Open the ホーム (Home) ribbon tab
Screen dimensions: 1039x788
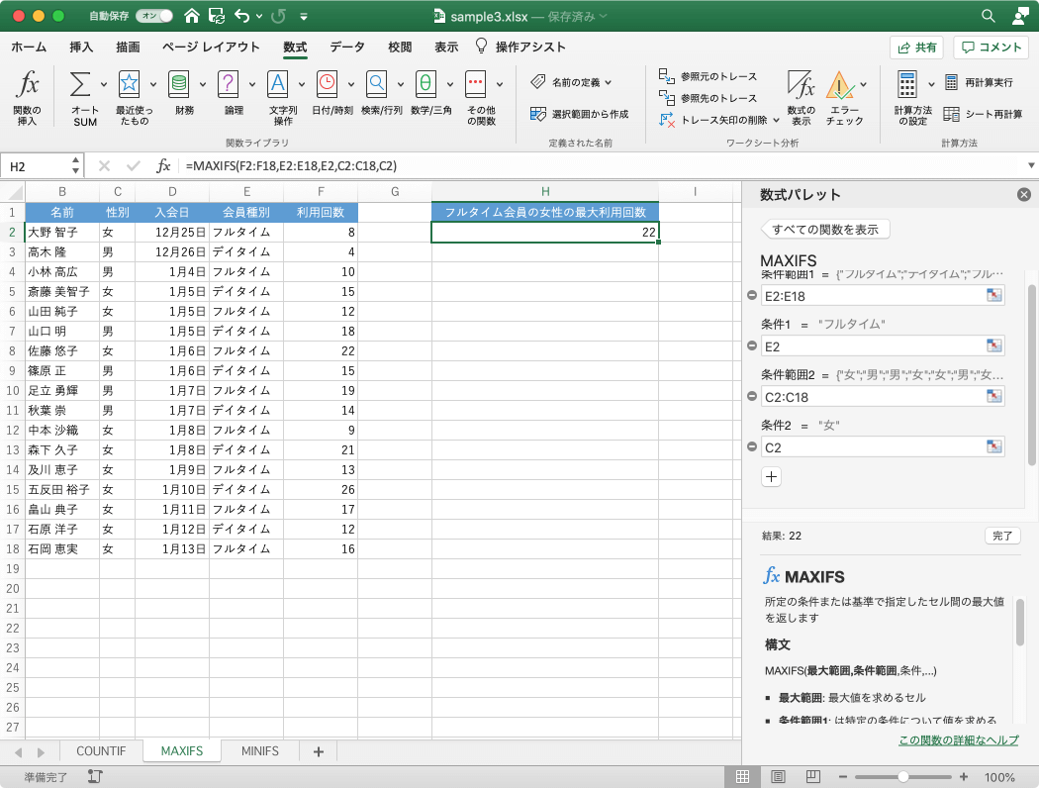[x=29, y=48]
